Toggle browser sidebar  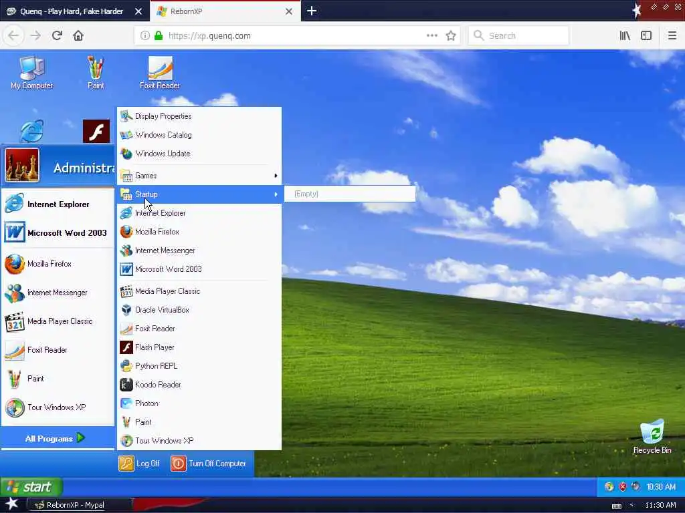[646, 36]
